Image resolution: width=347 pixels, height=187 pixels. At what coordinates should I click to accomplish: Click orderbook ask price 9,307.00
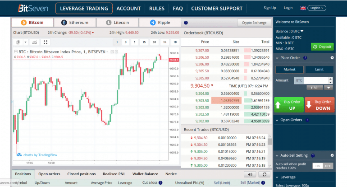[x=202, y=51]
